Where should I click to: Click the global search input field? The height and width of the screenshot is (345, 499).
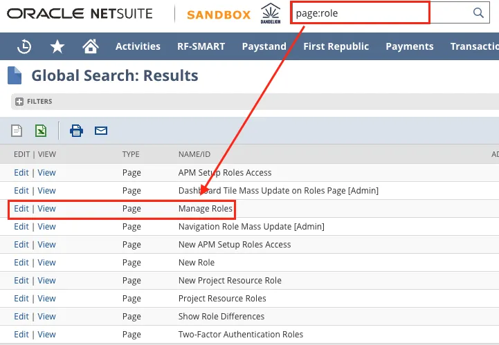[374, 13]
